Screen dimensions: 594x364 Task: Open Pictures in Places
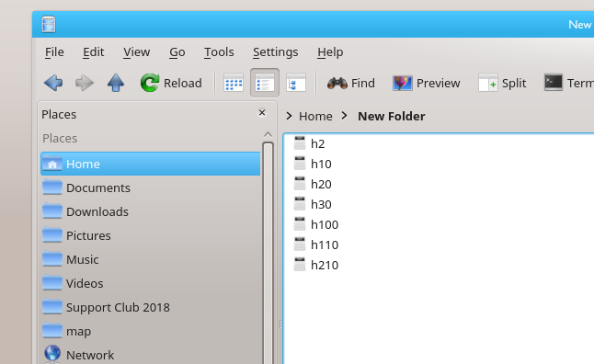click(151, 235)
